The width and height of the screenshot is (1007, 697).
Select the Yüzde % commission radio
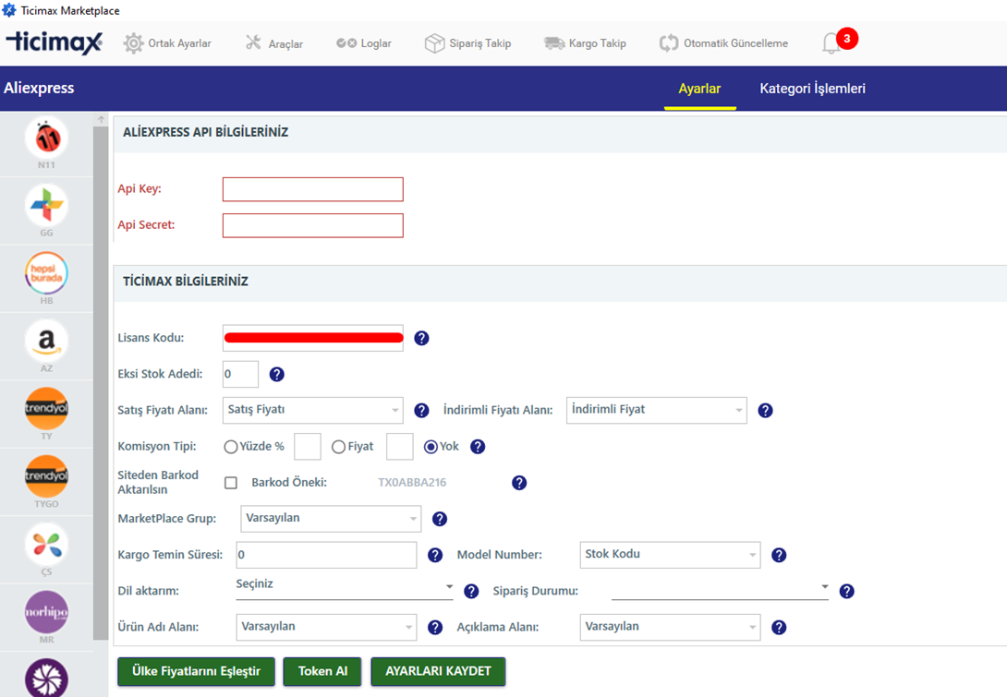pos(231,447)
